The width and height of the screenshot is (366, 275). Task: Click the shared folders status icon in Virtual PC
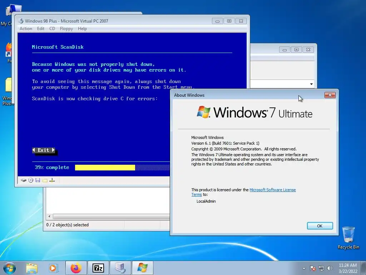pyautogui.click(x=45, y=180)
